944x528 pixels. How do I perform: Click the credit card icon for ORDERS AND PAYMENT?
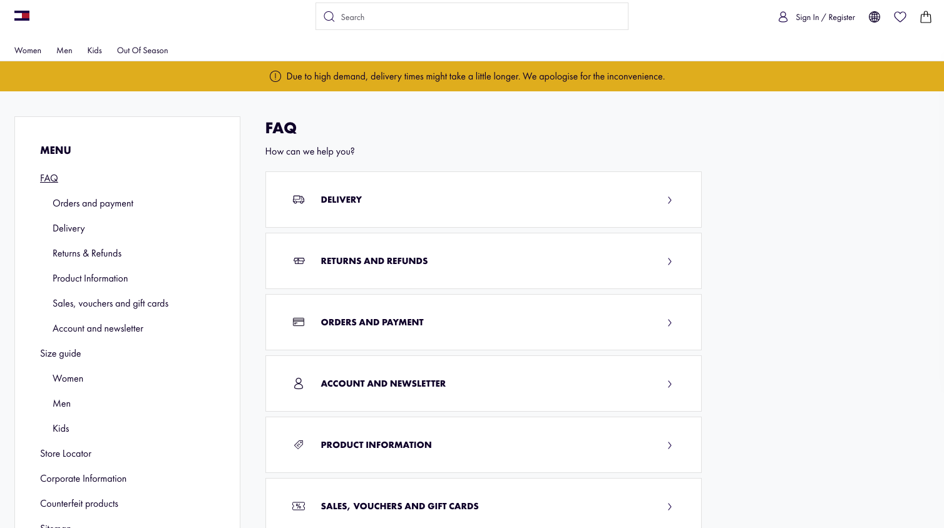point(299,322)
